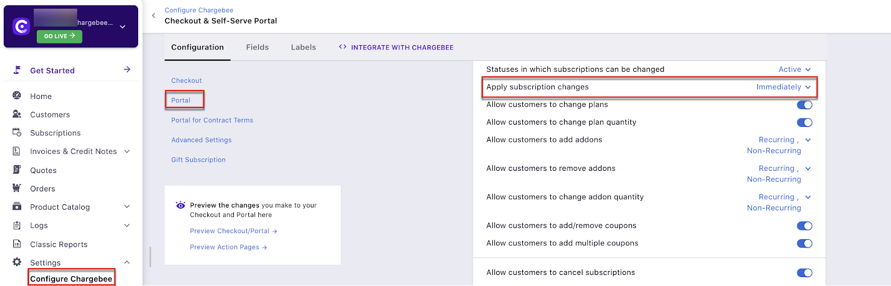Go to Subscriptions in the sidebar
891x286 pixels.
[55, 133]
